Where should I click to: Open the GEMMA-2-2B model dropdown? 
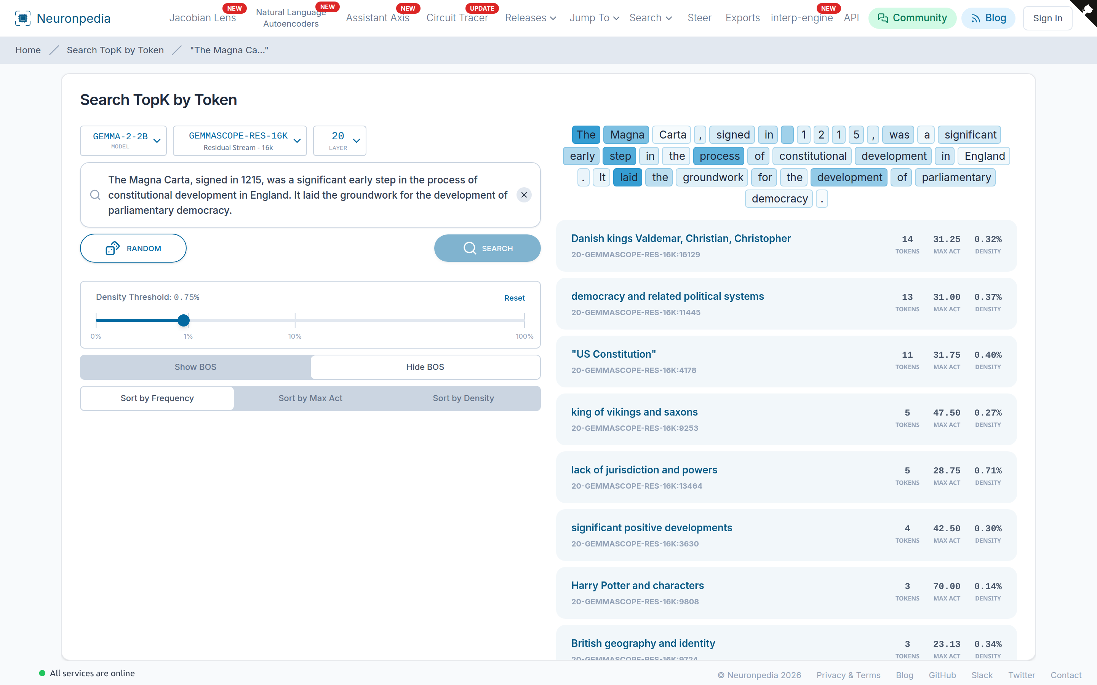tap(123, 141)
